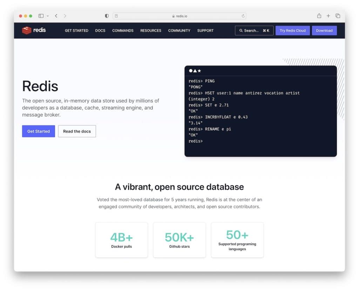Click the Read the docs button
Viewport: 359px width, 290px height.
point(77,131)
